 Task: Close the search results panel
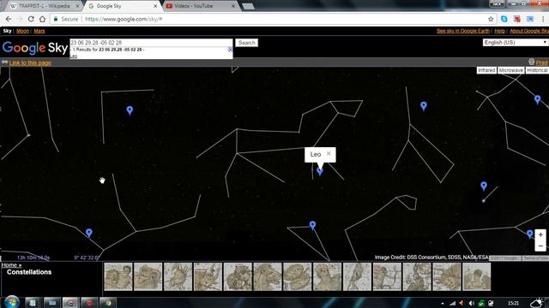230,50
